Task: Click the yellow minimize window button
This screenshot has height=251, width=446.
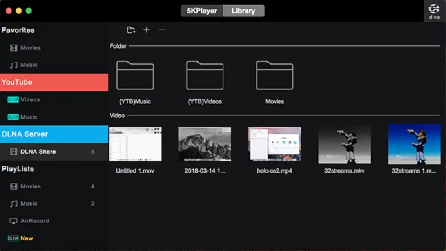Action: click(x=19, y=11)
